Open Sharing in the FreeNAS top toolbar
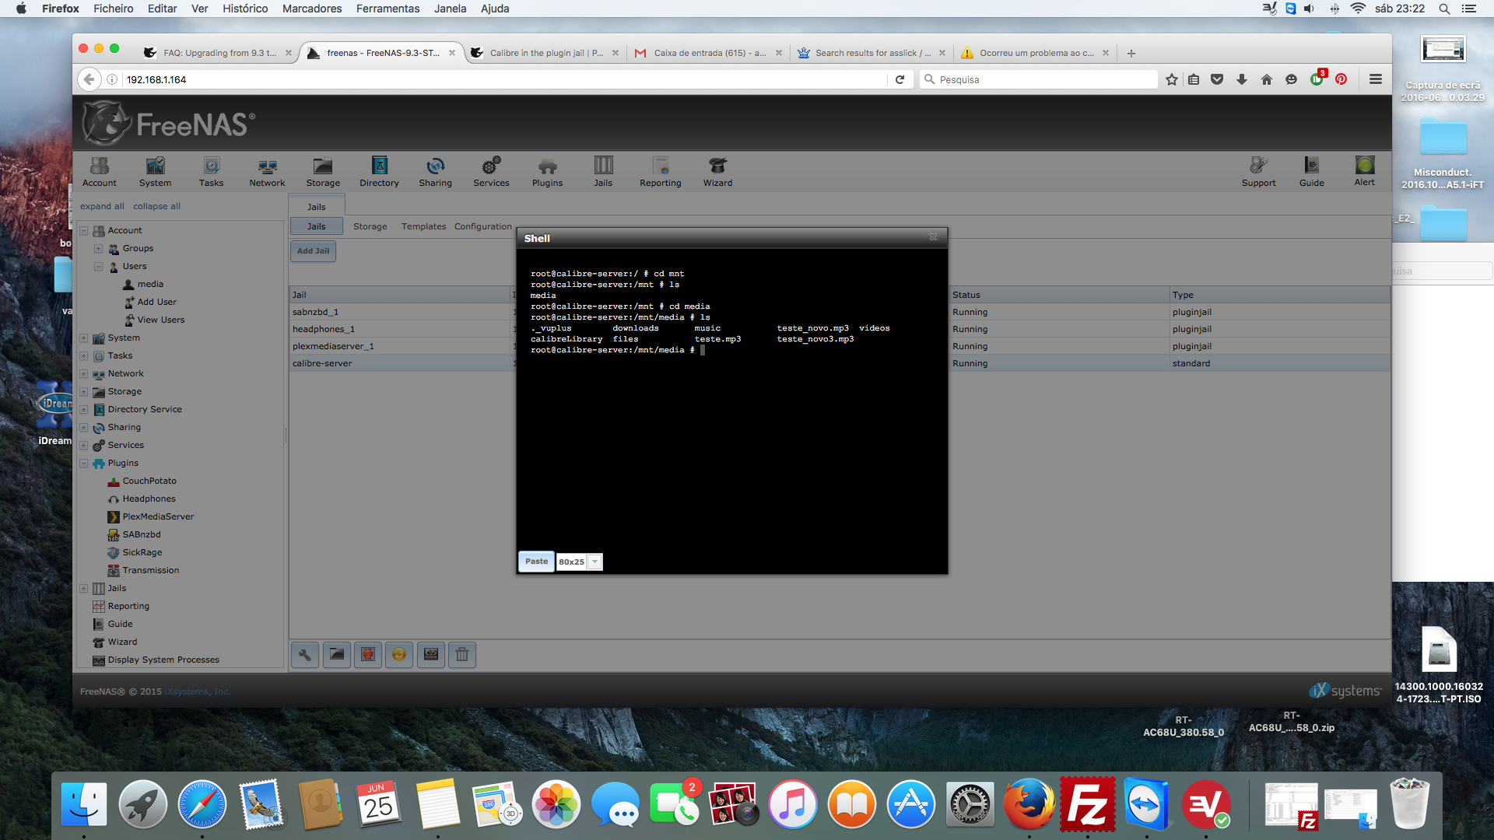The image size is (1494, 840). [x=435, y=172]
